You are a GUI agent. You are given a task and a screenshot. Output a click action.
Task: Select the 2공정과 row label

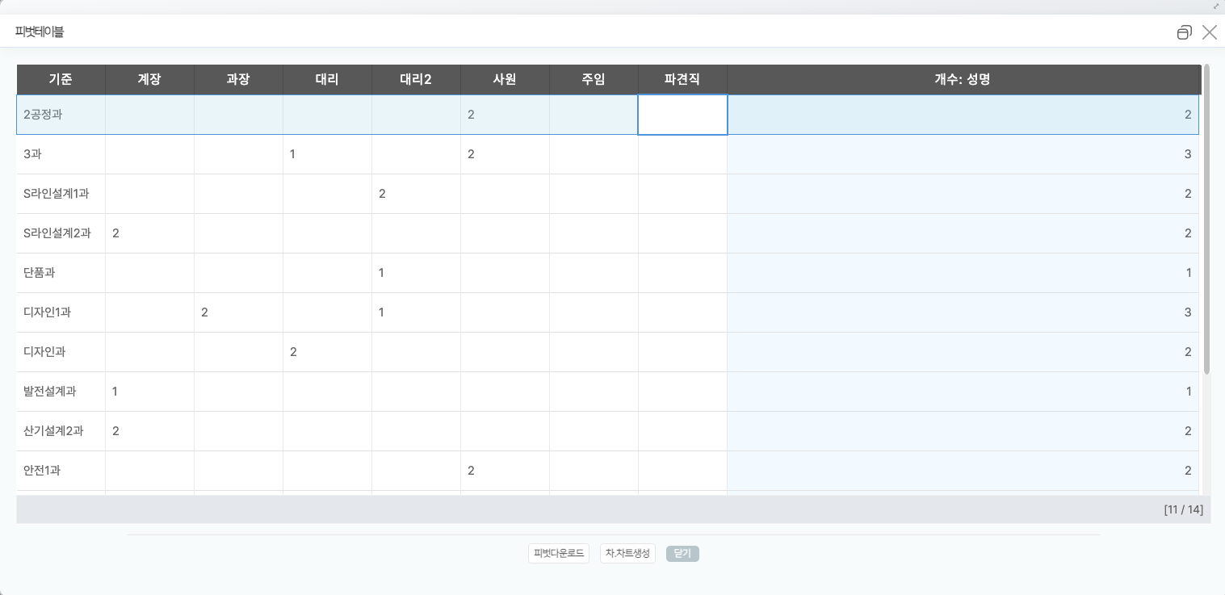click(61, 115)
